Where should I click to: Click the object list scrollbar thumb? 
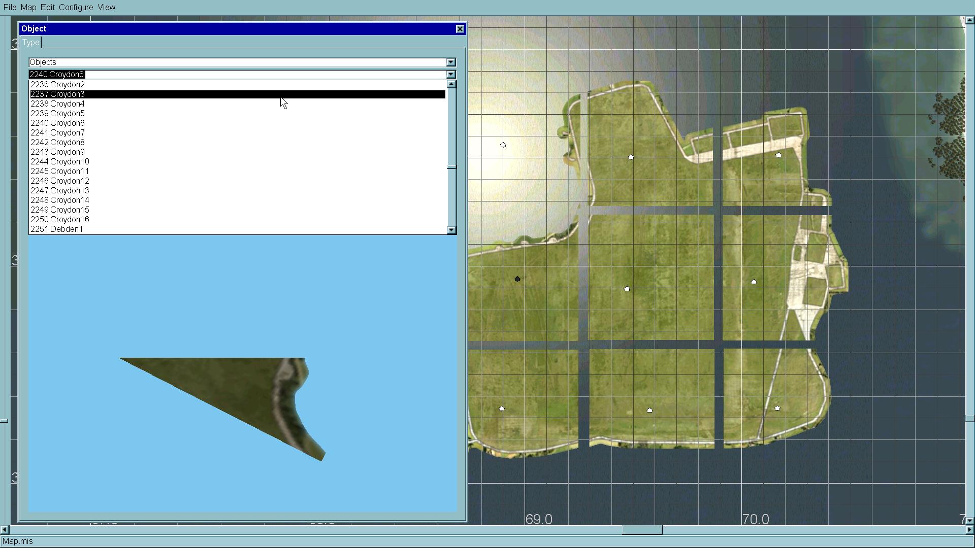pyautogui.click(x=451, y=166)
